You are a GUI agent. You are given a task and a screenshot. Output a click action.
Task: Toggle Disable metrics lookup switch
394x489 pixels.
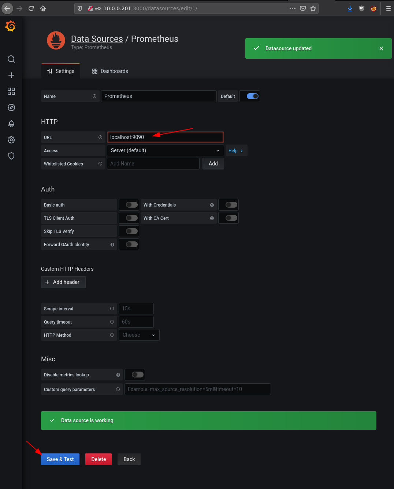point(138,375)
